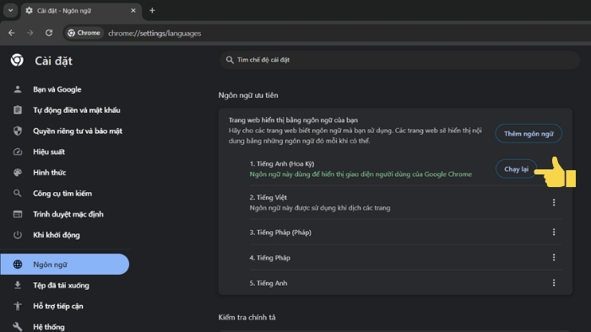
Task: Click the forward navigation arrow
Action: pyautogui.click(x=30, y=33)
